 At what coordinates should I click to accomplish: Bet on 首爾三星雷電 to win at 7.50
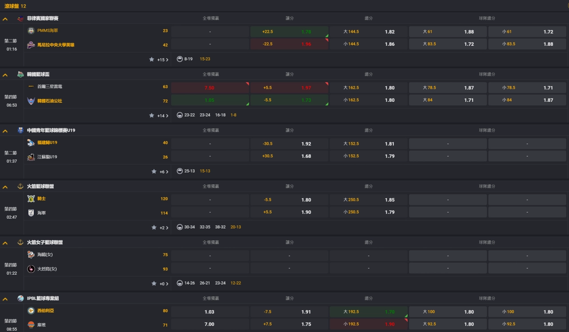(x=210, y=88)
